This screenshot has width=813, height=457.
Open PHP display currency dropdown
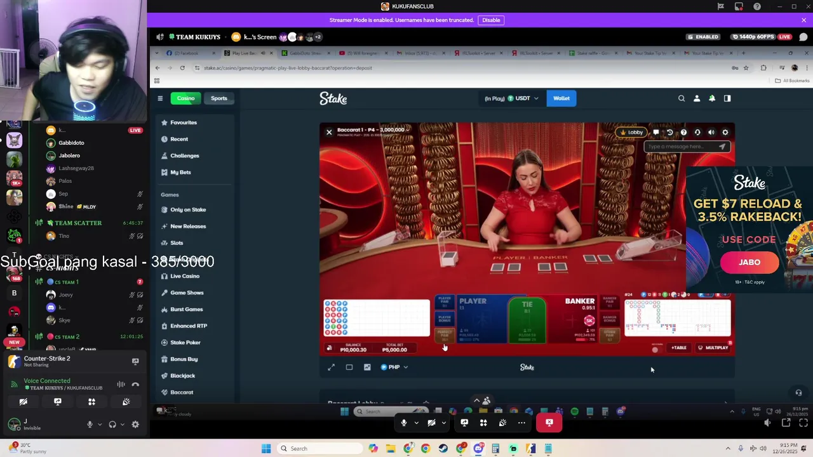click(394, 367)
